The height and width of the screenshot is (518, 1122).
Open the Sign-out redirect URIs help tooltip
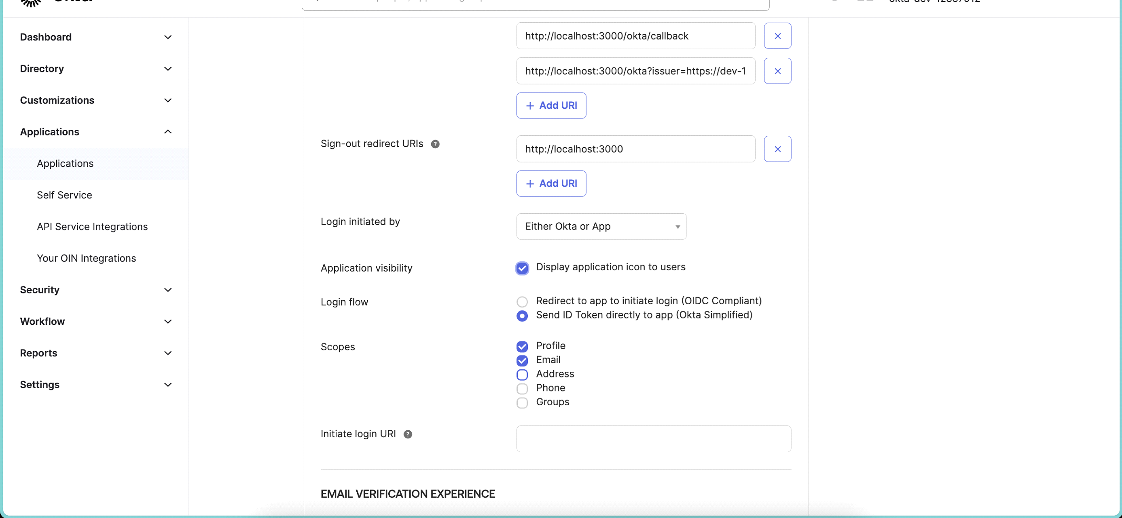(436, 144)
